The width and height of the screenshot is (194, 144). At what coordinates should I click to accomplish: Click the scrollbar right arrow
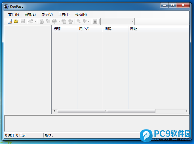click(187, 111)
